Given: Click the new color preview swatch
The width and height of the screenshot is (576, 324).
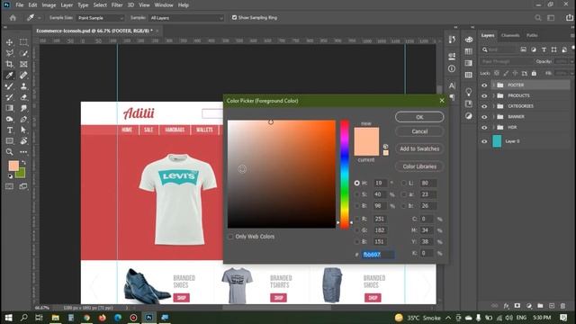Looking at the screenshot, I should 366,134.
